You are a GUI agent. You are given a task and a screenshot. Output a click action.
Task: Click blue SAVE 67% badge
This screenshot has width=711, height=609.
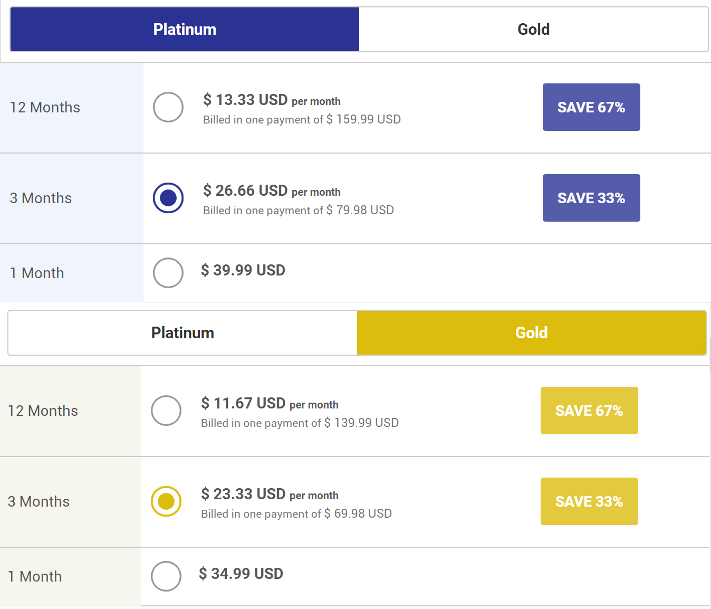pos(591,107)
